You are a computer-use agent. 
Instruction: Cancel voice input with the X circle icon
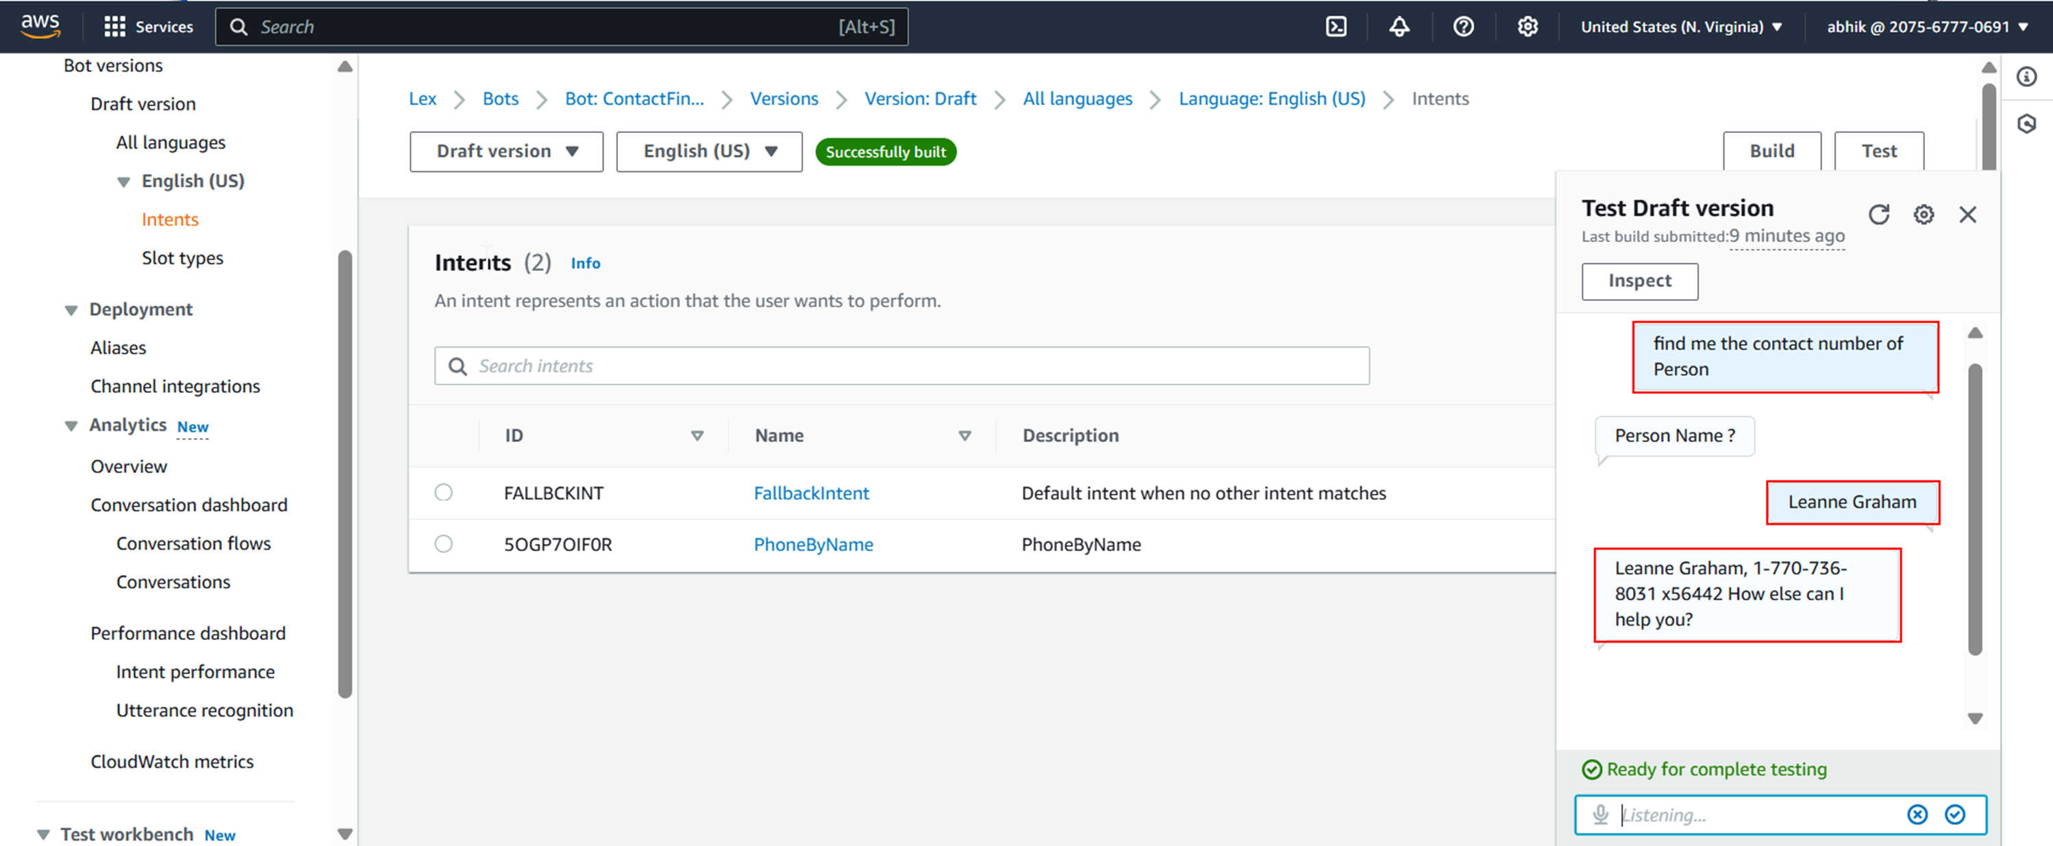[1917, 814]
